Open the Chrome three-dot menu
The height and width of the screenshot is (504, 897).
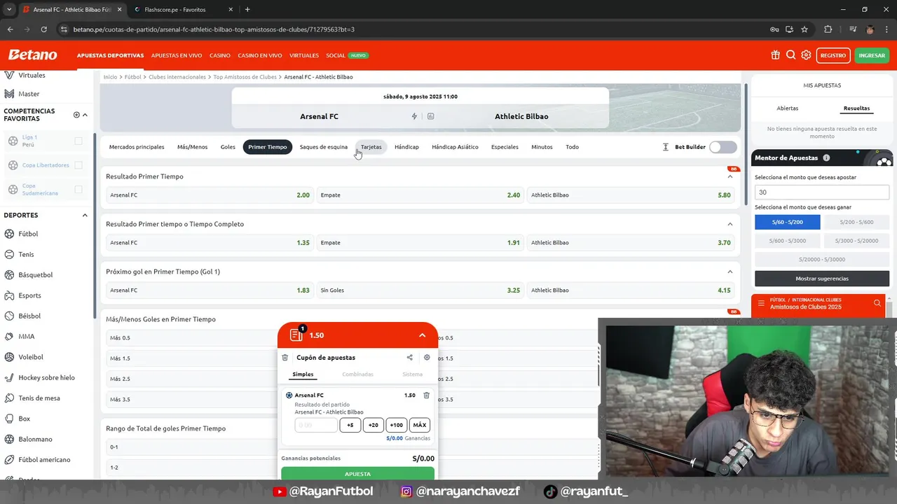[x=887, y=29]
